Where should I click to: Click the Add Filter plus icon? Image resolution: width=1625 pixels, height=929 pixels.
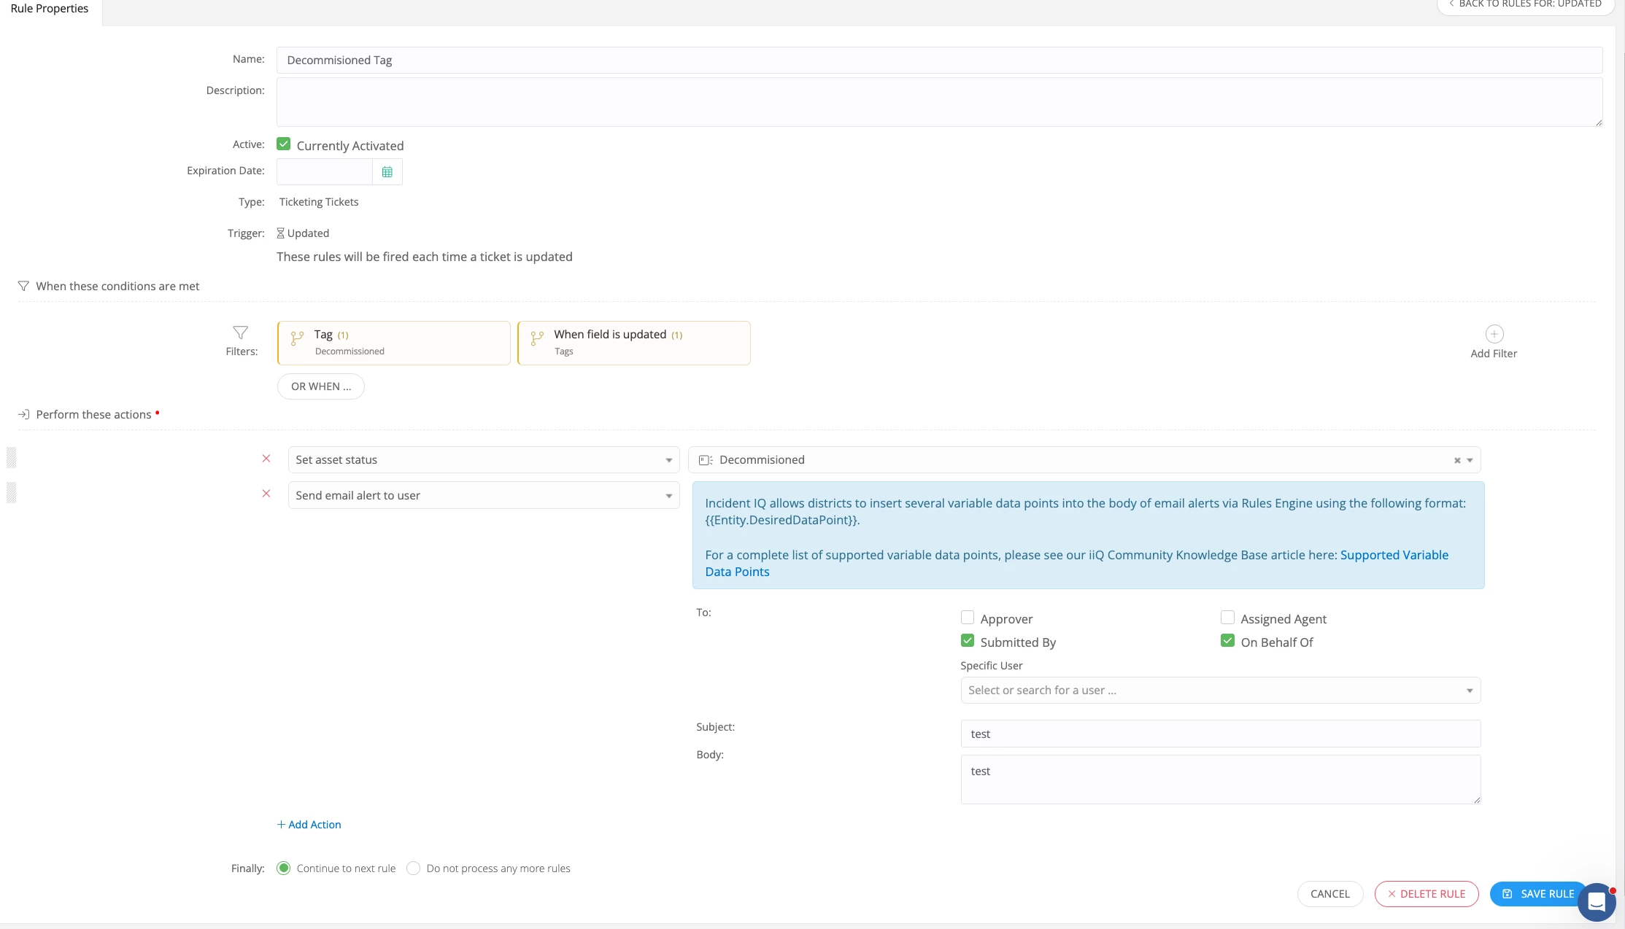1494,334
